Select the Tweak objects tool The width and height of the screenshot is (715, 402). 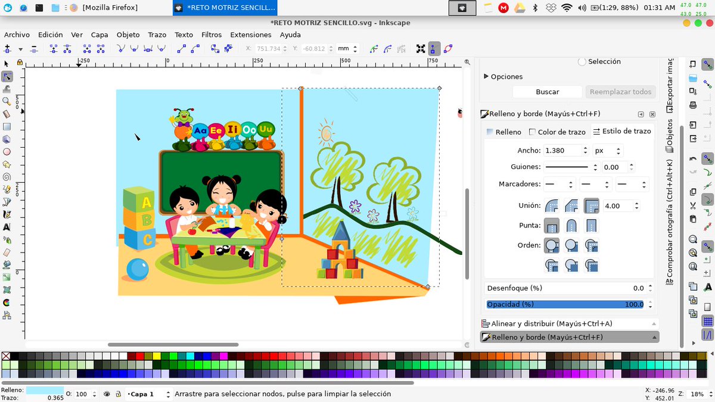pos(7,89)
